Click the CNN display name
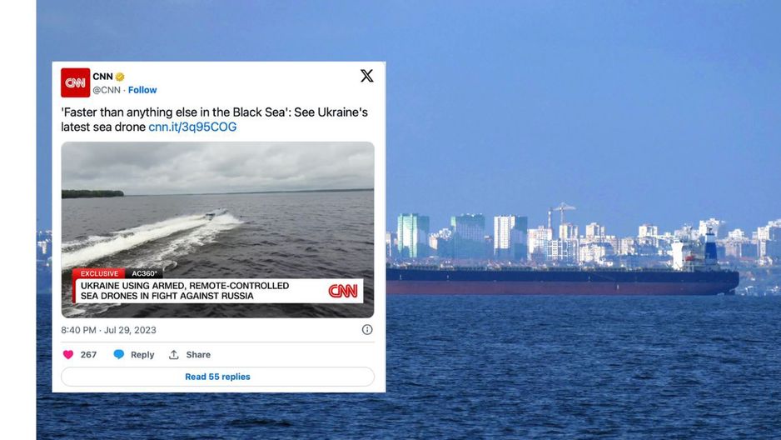 [102, 77]
